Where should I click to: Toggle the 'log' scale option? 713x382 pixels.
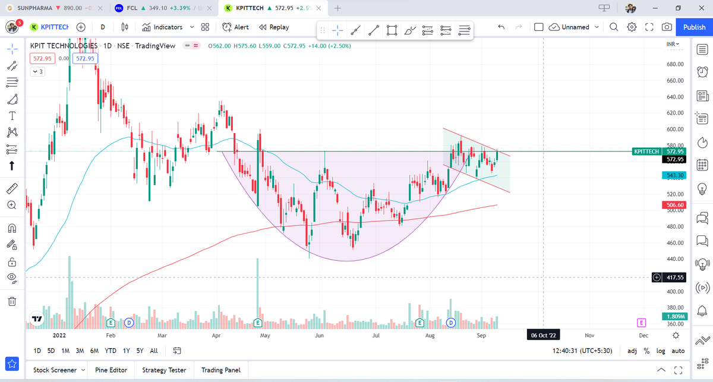tap(661, 351)
